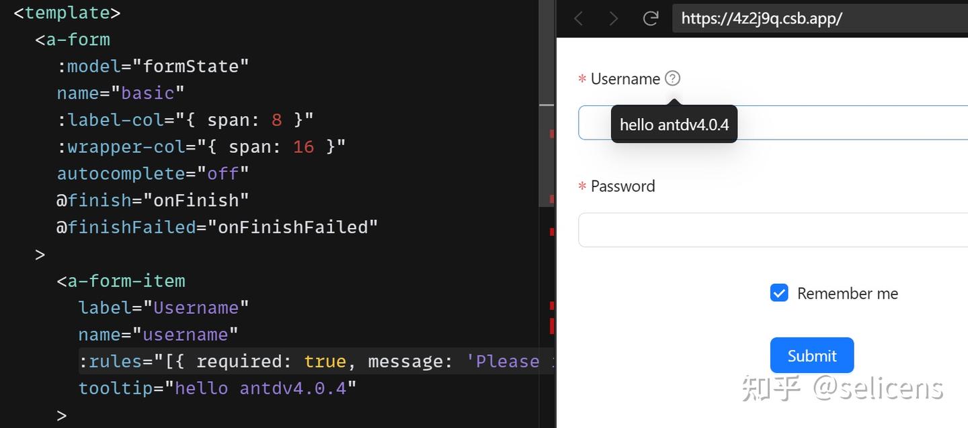Image resolution: width=968 pixels, height=428 pixels.
Task: Click the Remember me label text
Action: [x=848, y=293]
